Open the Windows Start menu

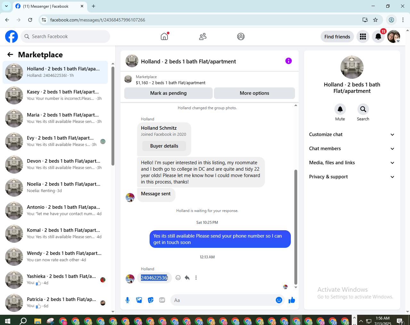click(8, 321)
